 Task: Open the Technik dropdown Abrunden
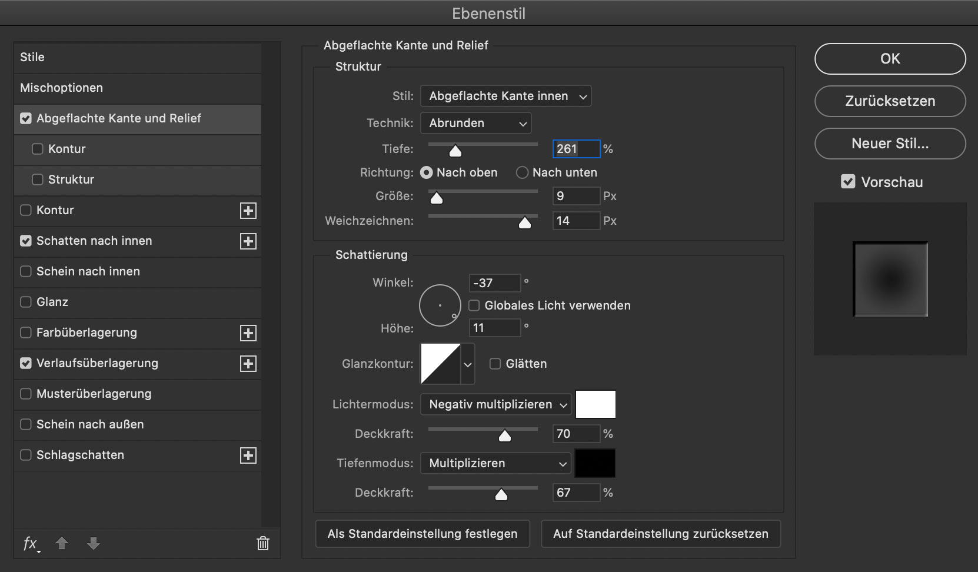pyautogui.click(x=476, y=123)
